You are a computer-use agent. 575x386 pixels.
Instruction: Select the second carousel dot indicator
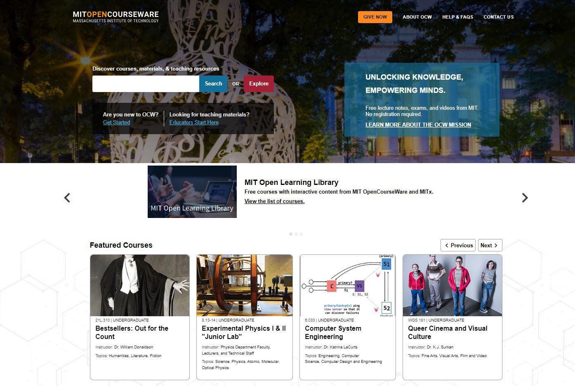tap(296, 234)
